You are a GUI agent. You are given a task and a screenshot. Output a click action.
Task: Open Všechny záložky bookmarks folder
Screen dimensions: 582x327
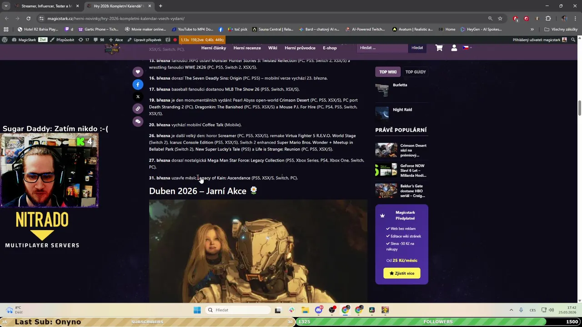click(x=561, y=29)
